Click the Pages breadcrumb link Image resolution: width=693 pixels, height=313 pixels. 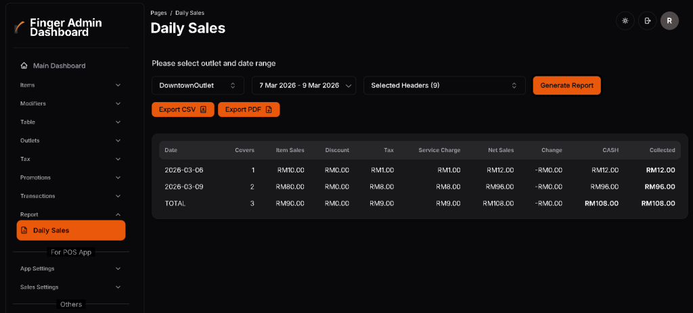[159, 13]
